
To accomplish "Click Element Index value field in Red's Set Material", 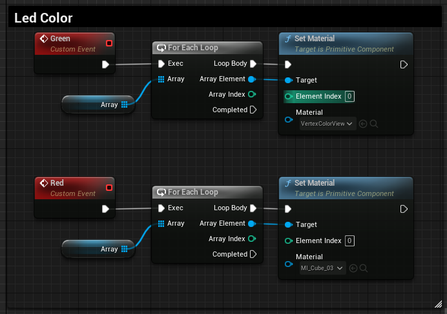I will [x=349, y=241].
